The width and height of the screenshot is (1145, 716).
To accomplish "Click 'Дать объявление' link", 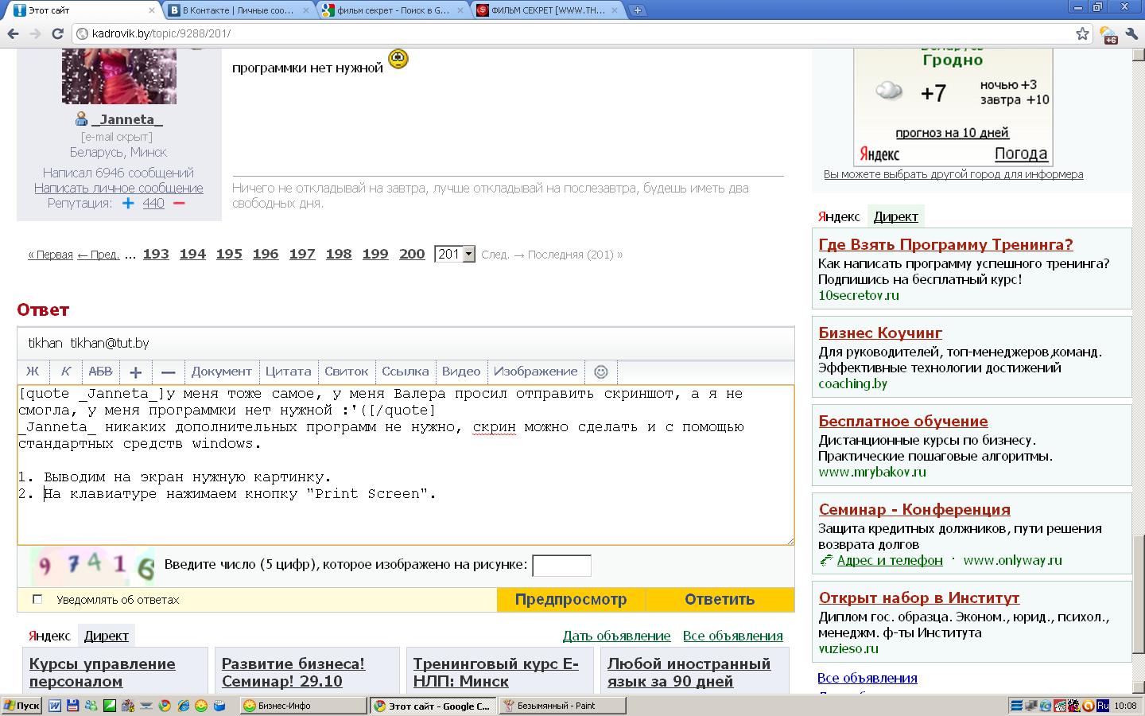I will [x=616, y=636].
